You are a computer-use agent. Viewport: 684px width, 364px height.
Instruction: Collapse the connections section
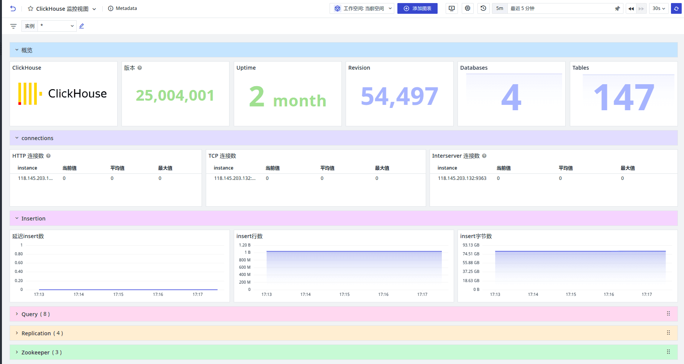pyautogui.click(x=17, y=138)
